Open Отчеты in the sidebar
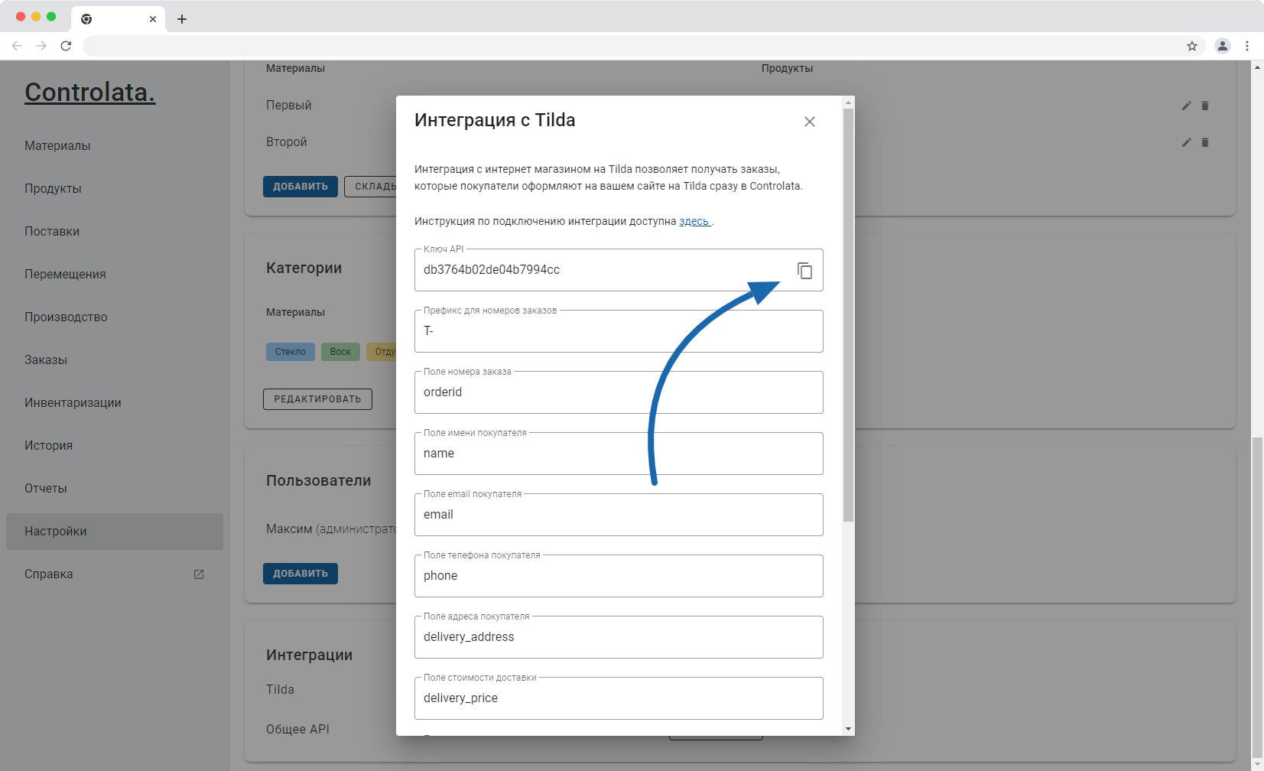This screenshot has width=1264, height=771. [115, 488]
